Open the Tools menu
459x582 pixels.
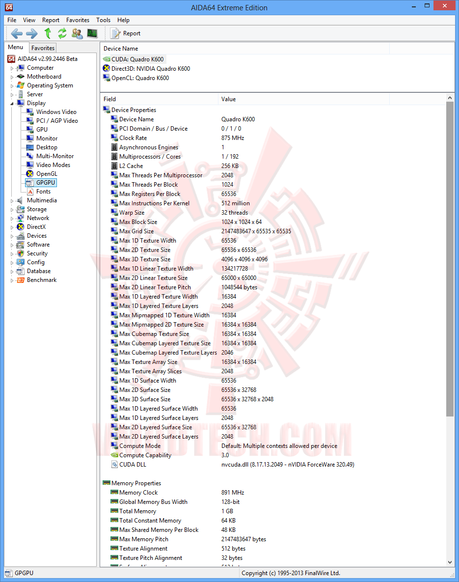pos(103,20)
